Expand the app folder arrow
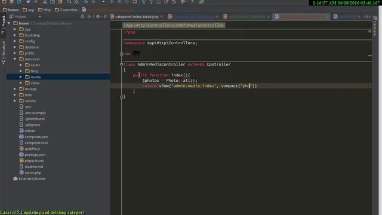Viewport: 382px width, 215px height. pyautogui.click(x=15, y=29)
